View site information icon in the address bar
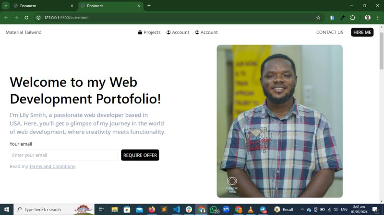 pyautogui.click(x=38, y=18)
